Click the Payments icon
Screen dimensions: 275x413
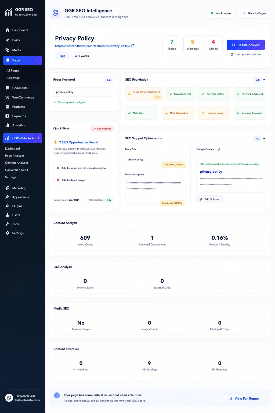[x=8, y=116]
